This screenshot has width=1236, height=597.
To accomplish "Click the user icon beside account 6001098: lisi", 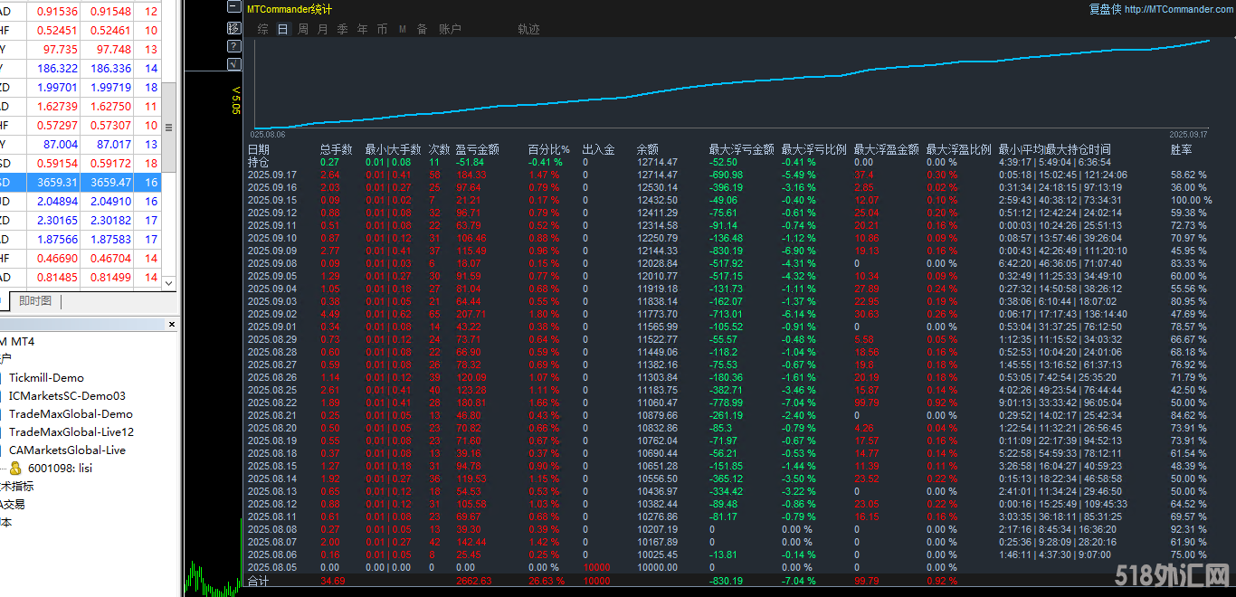I will coord(16,468).
